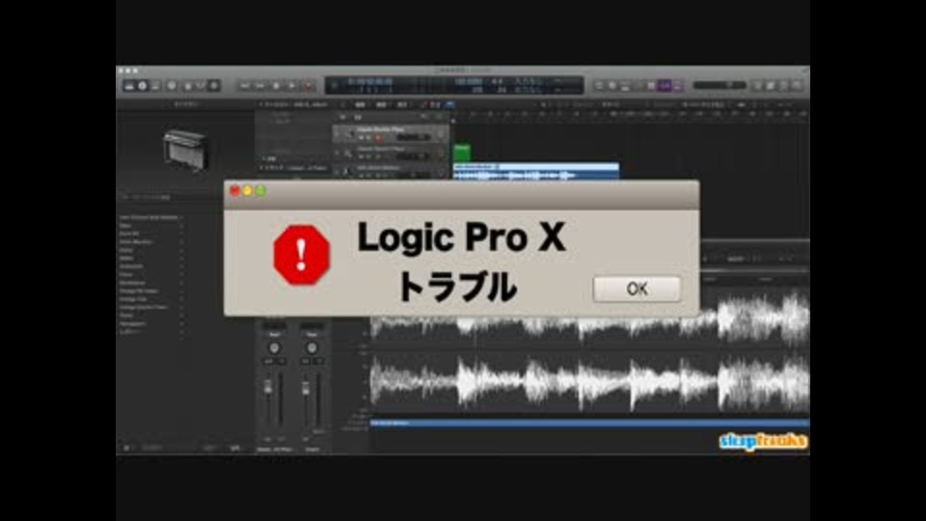Click OK in the Logic Pro X alert

pyautogui.click(x=637, y=288)
